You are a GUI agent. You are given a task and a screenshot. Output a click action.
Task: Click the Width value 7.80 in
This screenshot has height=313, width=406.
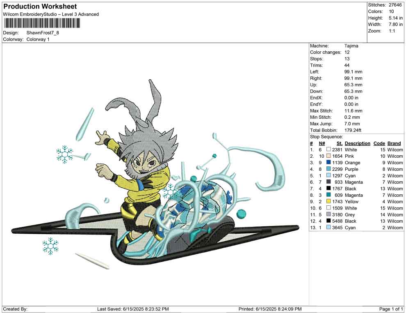tap(396, 24)
